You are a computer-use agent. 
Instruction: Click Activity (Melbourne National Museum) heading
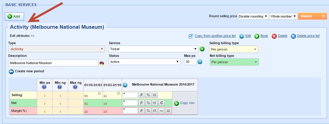pos(57,27)
